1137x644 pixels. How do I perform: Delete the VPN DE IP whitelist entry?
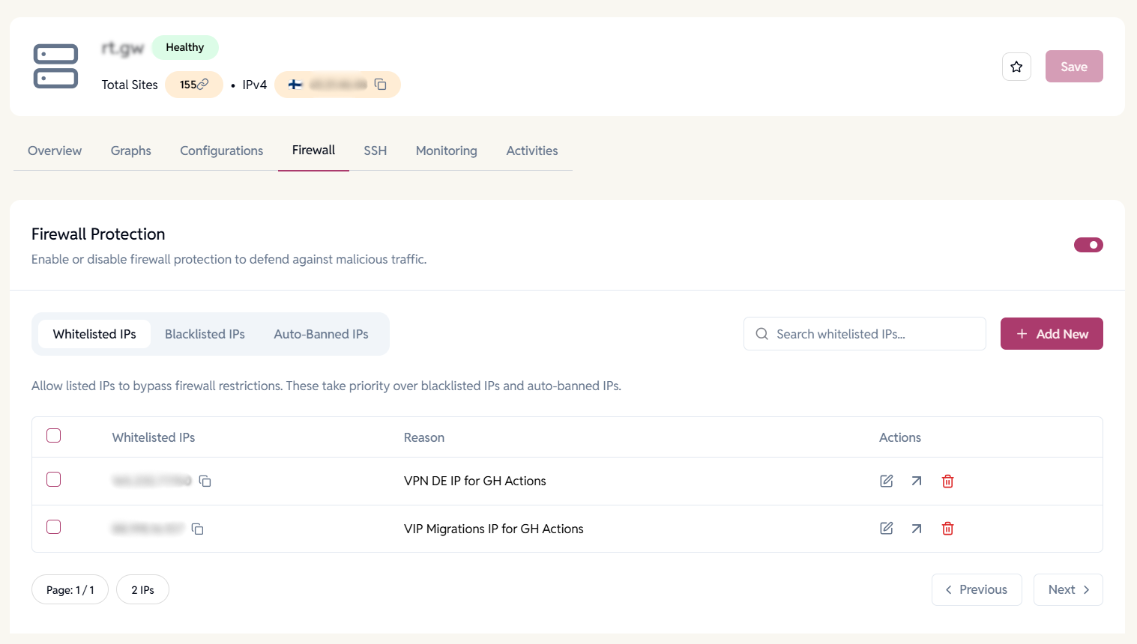tap(947, 481)
